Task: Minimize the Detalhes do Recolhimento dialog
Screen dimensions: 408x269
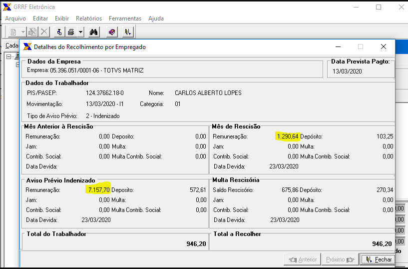Action: click(x=338, y=46)
